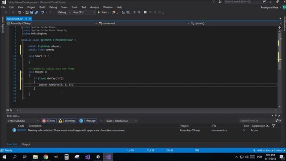
Task: Toggle the 1 Message filter
Action: click(x=88, y=121)
